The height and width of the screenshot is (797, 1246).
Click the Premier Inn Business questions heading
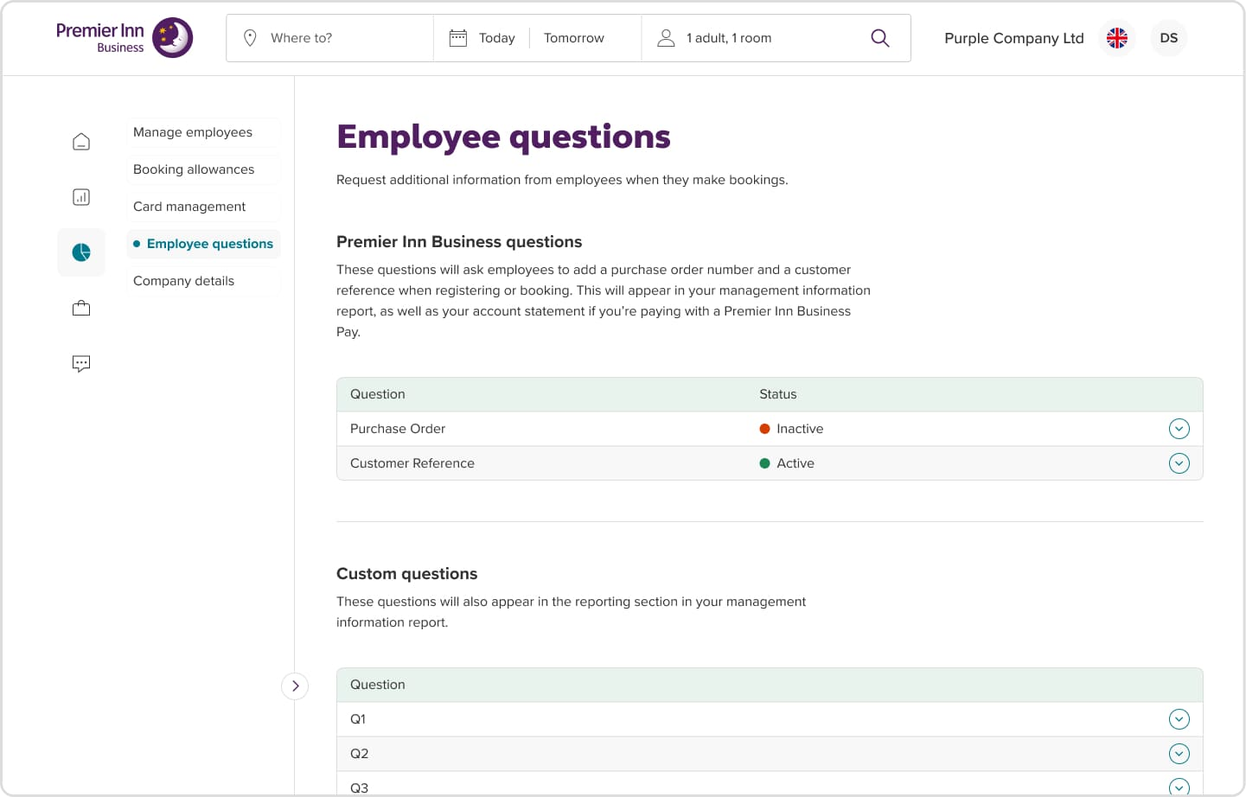[x=459, y=242]
